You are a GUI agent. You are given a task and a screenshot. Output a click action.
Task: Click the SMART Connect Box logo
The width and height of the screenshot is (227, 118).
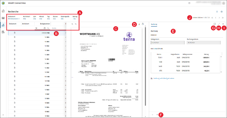(x=3, y=3)
